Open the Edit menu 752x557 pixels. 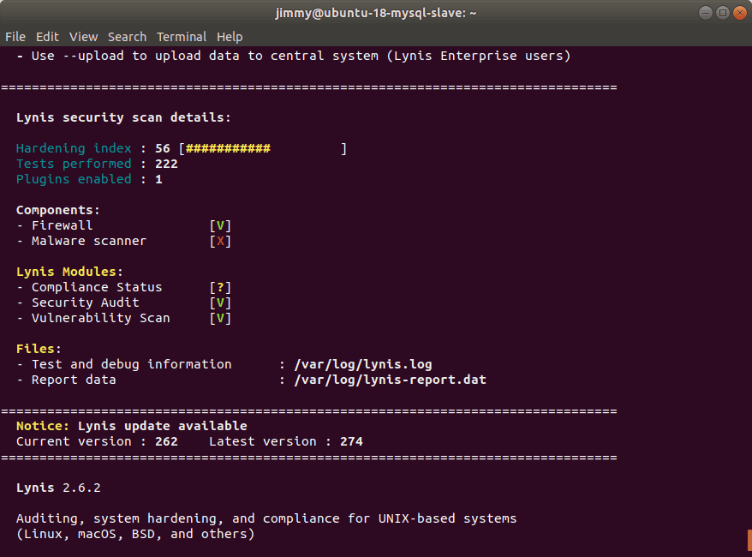tap(47, 37)
